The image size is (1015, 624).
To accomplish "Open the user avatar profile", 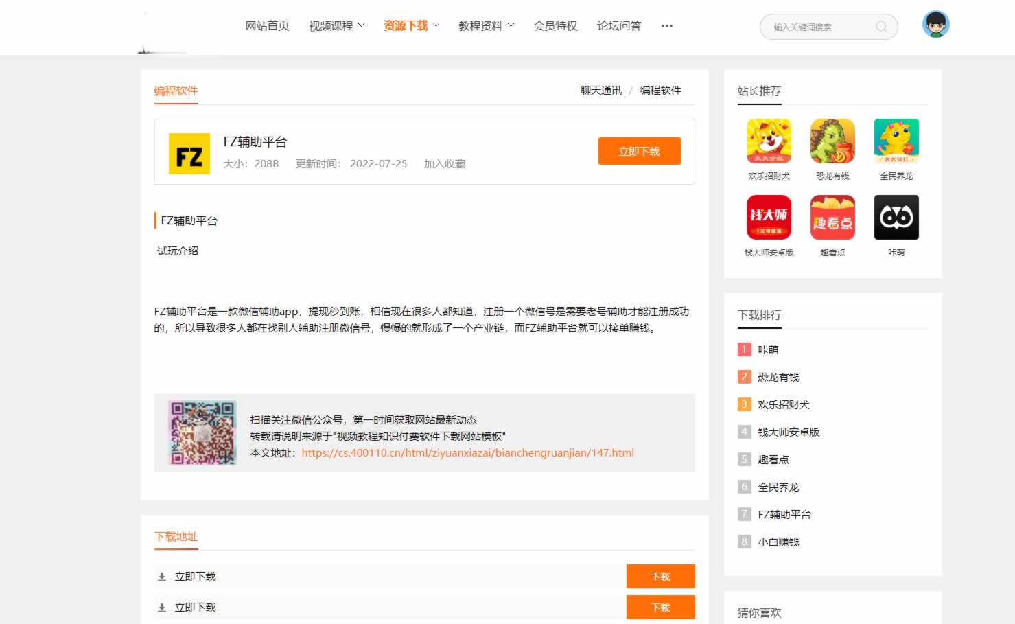I will [x=935, y=25].
